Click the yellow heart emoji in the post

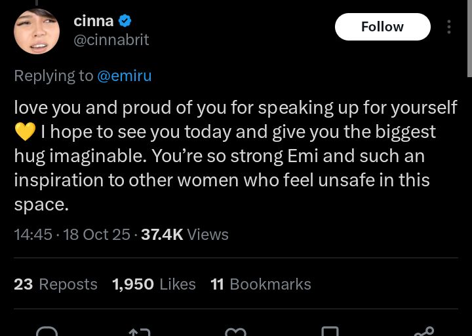pyautogui.click(x=24, y=132)
